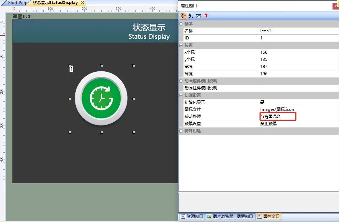Screen dimensions: 339x222
Task: Collapse the 位置 property section
Action: tap(181, 45)
